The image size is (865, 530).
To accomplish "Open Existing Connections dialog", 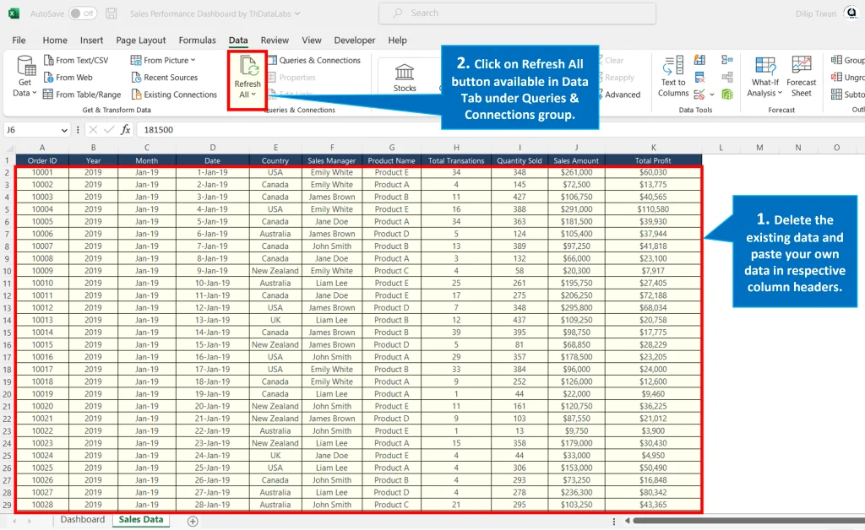I will [174, 94].
